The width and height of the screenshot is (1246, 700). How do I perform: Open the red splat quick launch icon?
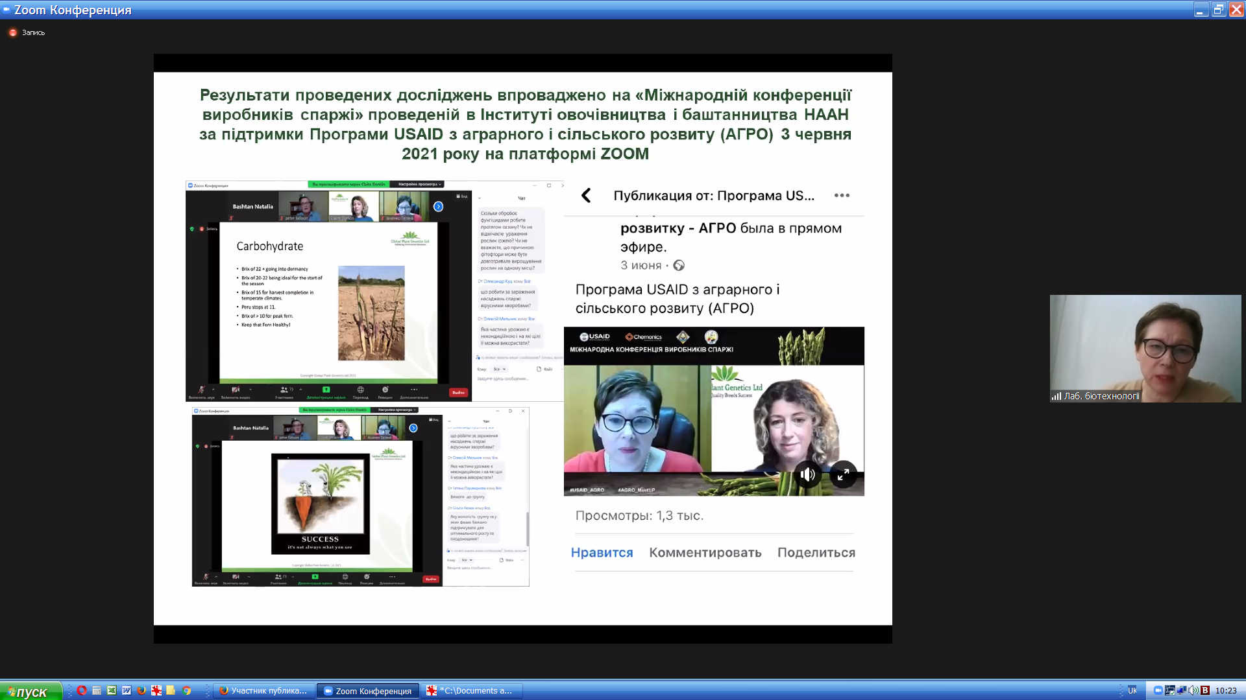[156, 690]
